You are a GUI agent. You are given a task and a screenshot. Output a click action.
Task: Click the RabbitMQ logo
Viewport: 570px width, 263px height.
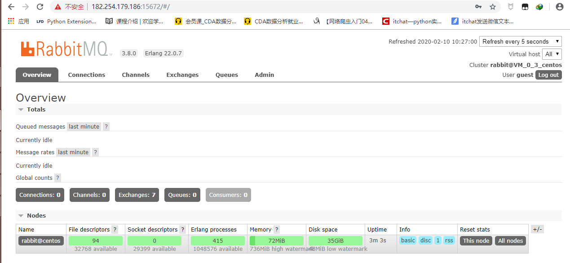(66, 49)
